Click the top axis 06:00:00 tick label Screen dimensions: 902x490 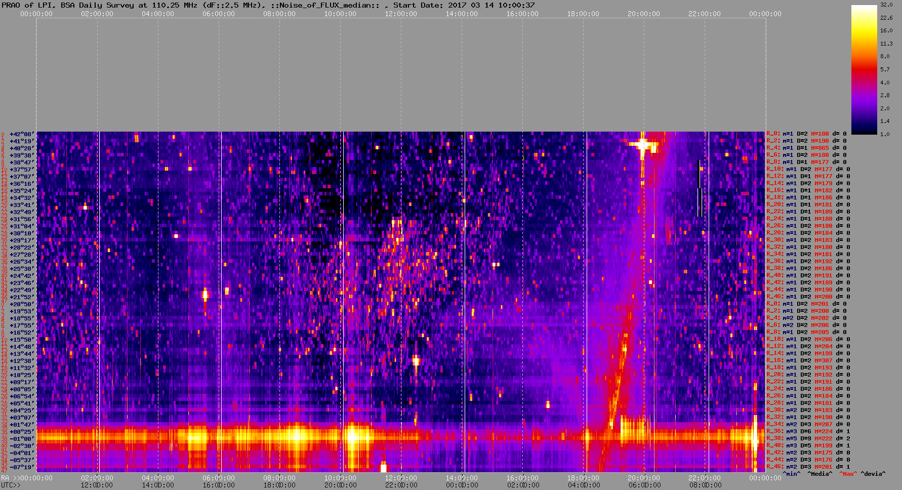coord(219,14)
